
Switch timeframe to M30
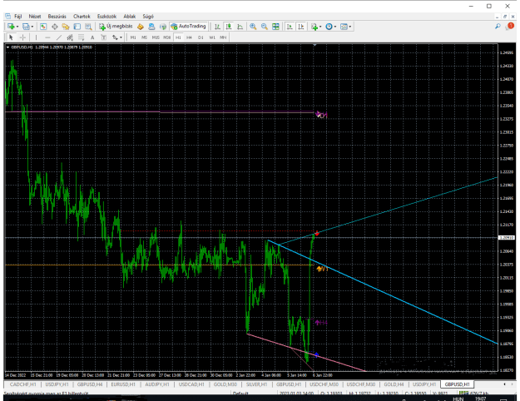pyautogui.click(x=166, y=37)
